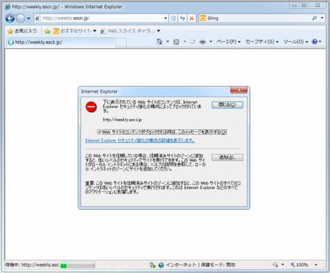Open the search provider dropdown arrow
The image size is (330, 273).
(x=322, y=18)
